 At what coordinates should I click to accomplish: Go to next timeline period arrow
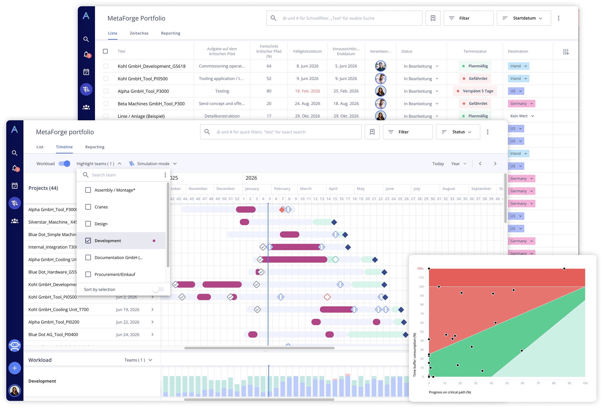(495, 164)
